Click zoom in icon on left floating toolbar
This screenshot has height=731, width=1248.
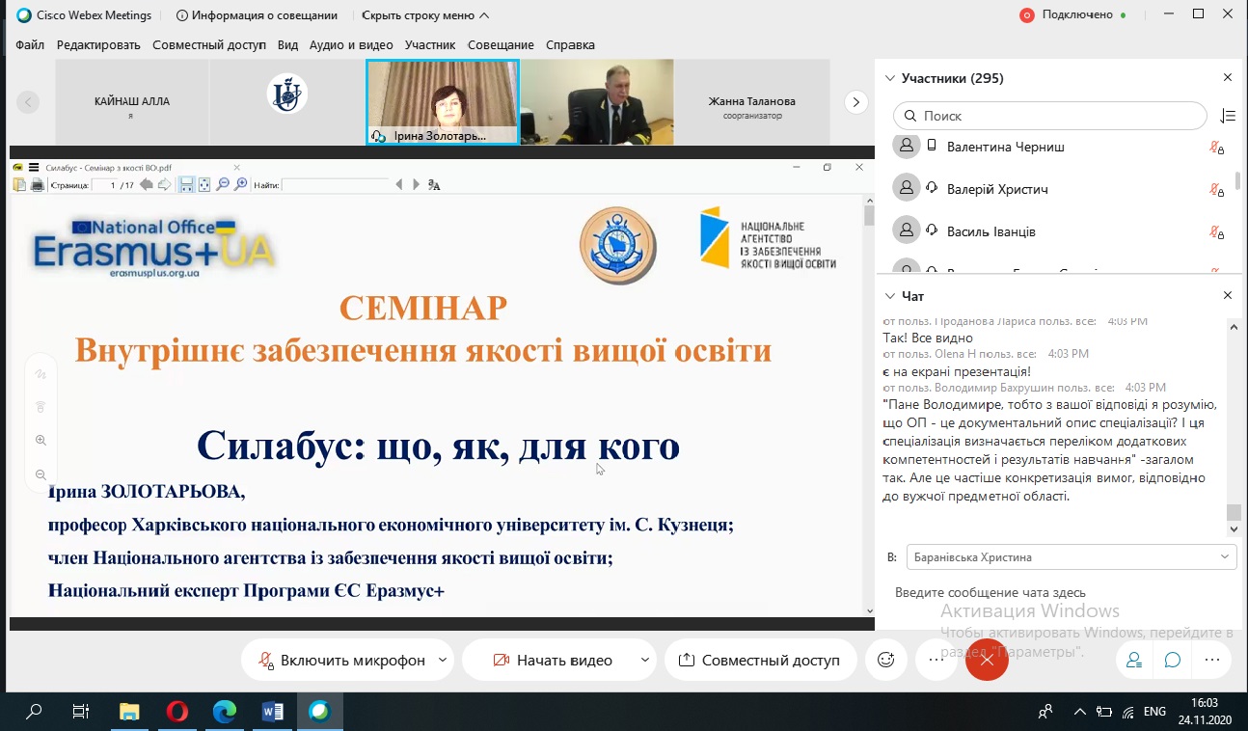tap(41, 441)
